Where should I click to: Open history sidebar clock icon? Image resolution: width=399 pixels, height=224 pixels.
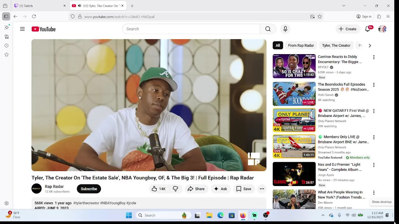tap(7, 45)
